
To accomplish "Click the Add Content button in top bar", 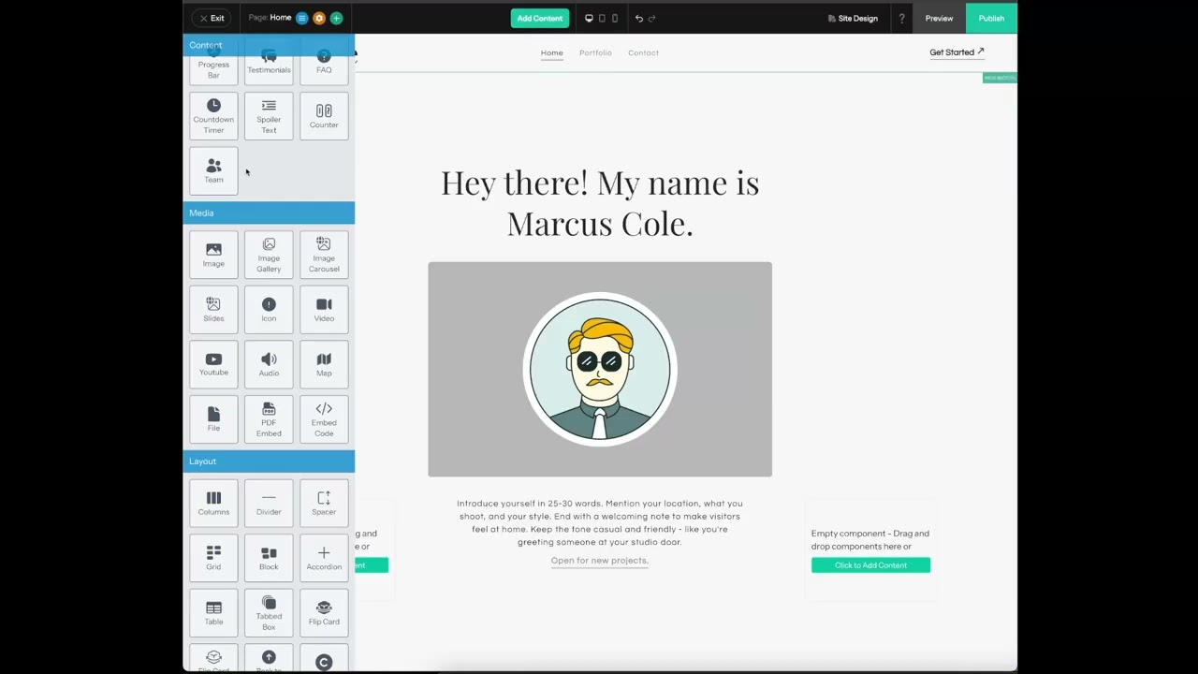I will click(540, 18).
